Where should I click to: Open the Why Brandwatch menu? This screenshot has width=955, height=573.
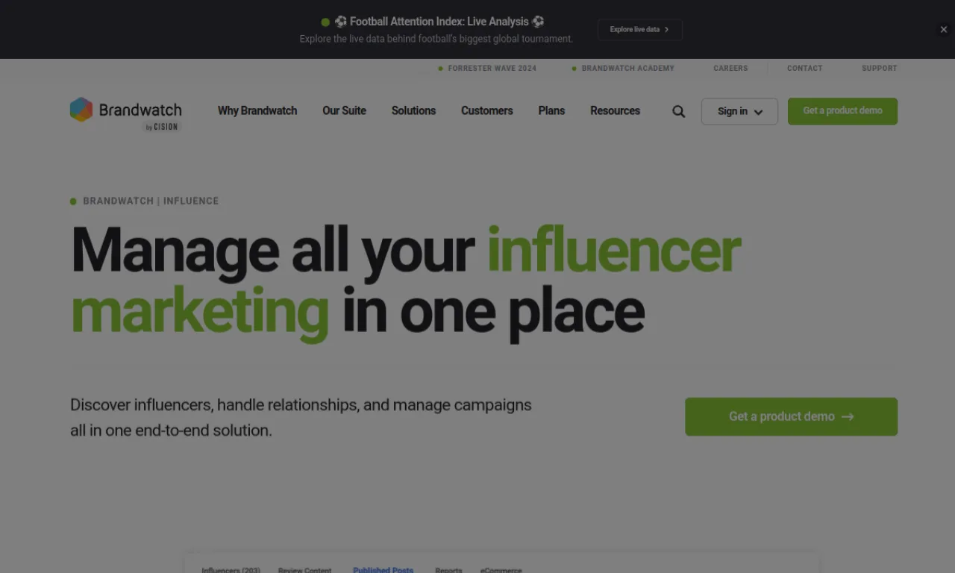coord(257,110)
